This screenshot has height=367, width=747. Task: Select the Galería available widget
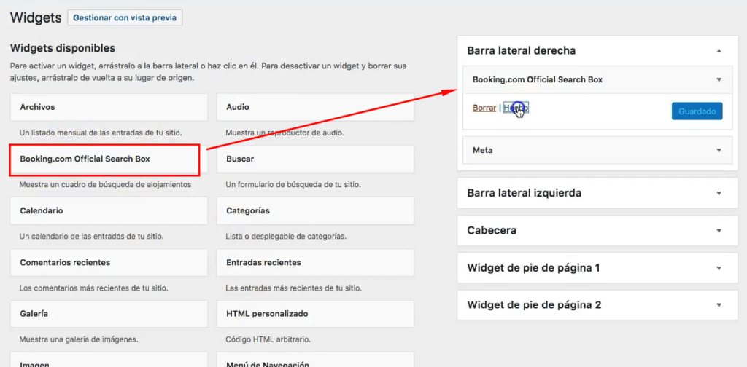coord(109,315)
